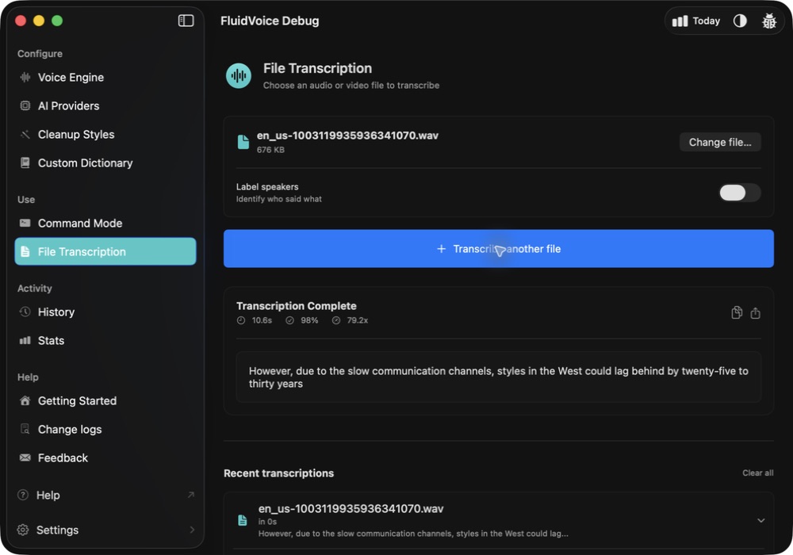The width and height of the screenshot is (793, 555).
Task: Click the Help question mark icon
Action: click(23, 495)
